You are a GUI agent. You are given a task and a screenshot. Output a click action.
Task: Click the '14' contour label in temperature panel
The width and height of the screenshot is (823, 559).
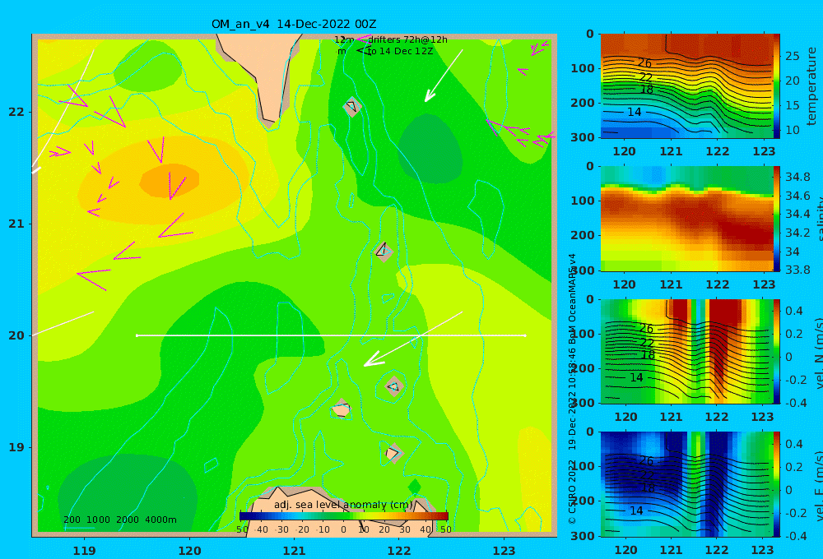634,112
